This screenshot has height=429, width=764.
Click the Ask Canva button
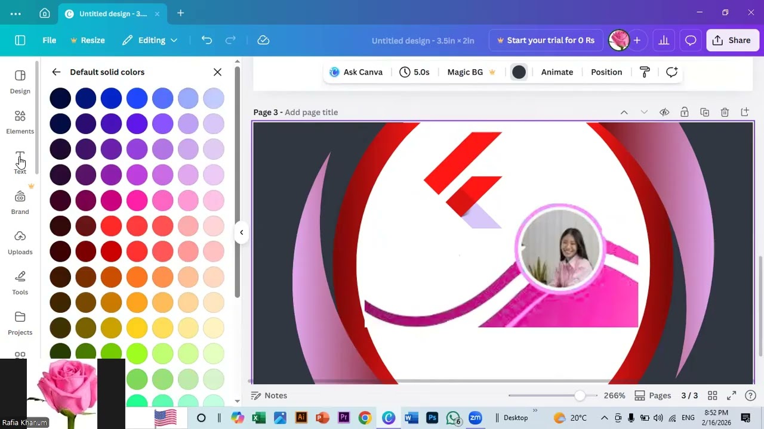[x=356, y=72]
